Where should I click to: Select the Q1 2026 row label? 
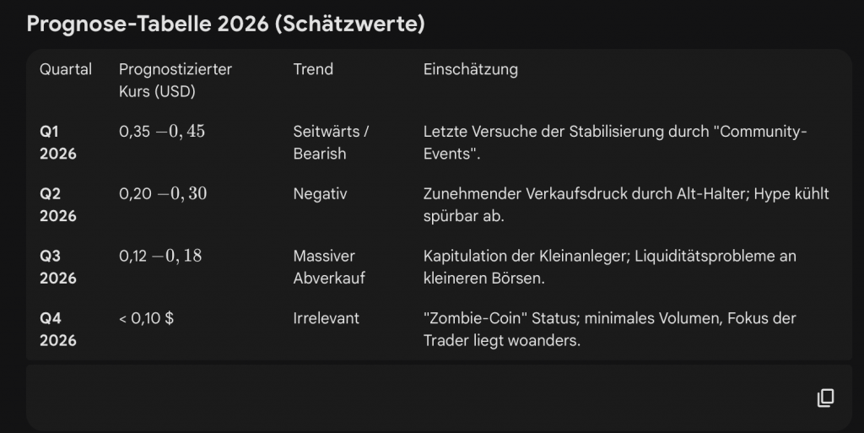tap(57, 143)
